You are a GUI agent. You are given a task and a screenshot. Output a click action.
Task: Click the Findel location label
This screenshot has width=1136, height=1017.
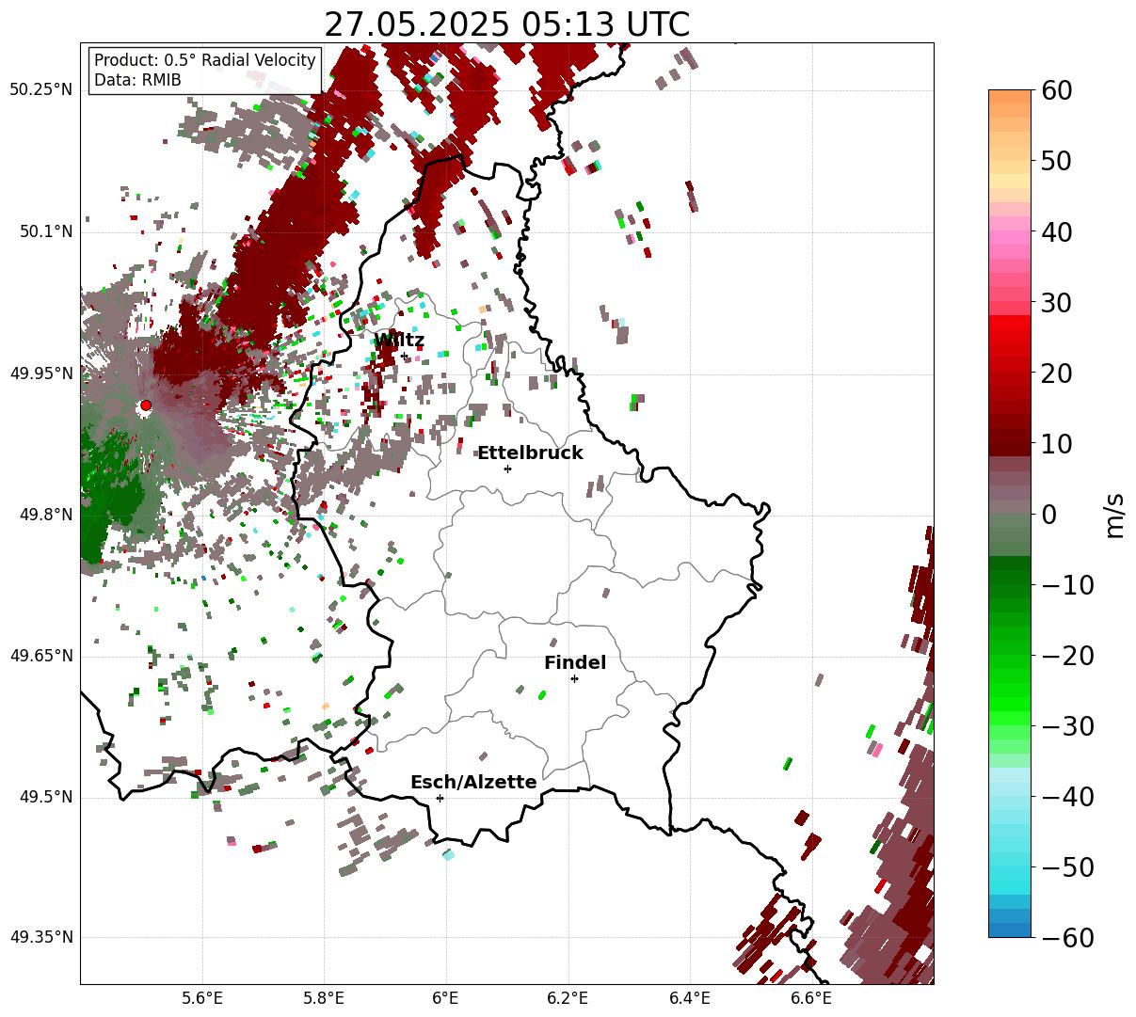[x=575, y=663]
